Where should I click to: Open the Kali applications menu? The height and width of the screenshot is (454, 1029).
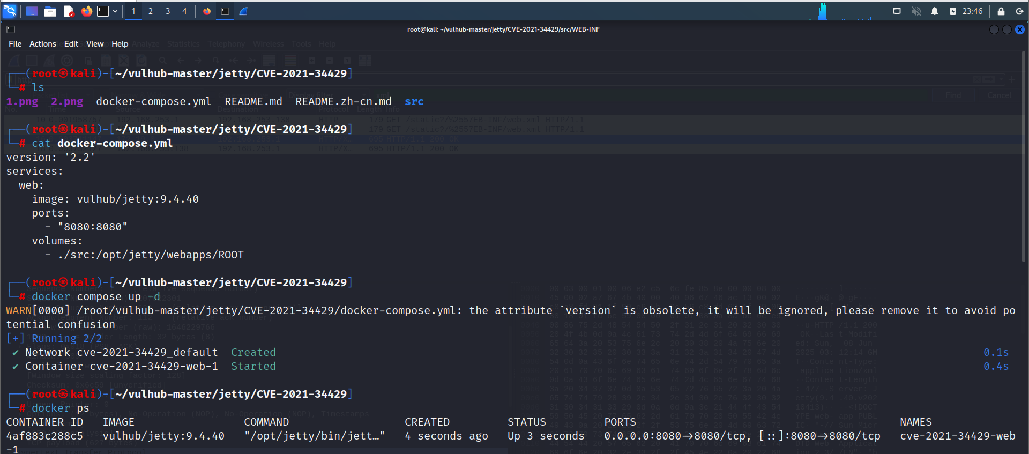10,11
